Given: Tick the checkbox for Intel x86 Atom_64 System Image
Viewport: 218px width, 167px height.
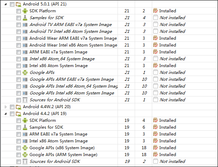Looking at the screenshot, I should 19,59.
